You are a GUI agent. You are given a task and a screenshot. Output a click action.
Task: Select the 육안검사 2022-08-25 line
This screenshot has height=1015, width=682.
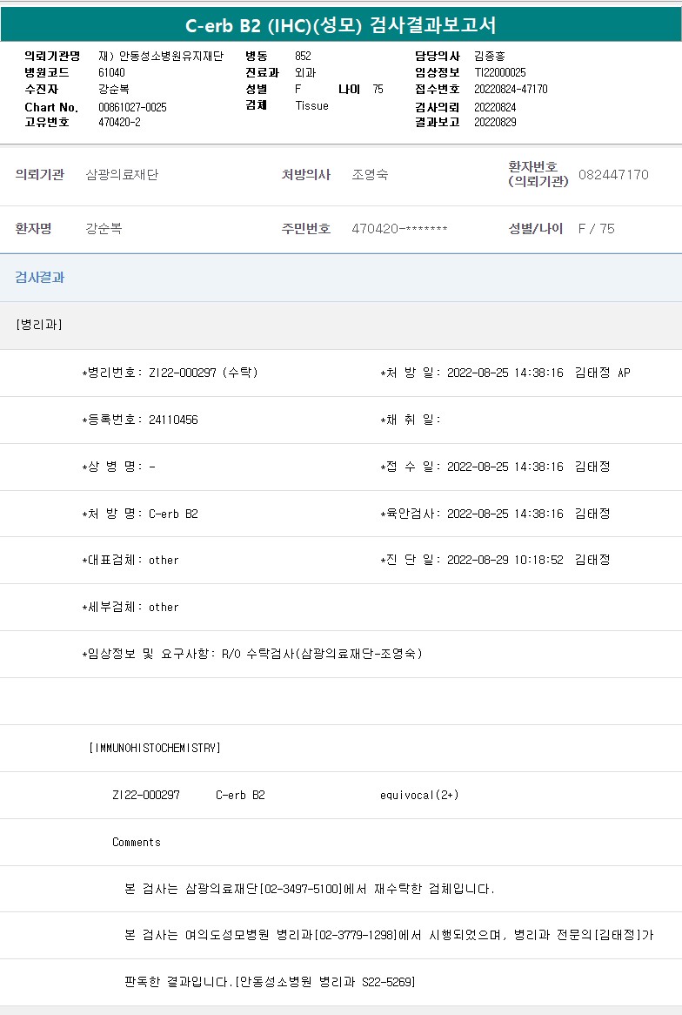pyautogui.click(x=495, y=514)
